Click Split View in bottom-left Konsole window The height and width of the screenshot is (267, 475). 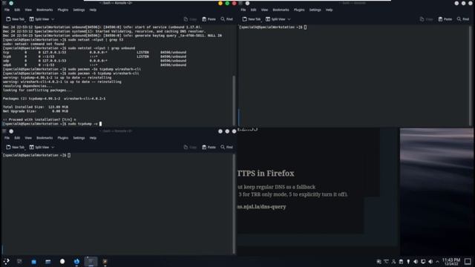coord(39,147)
